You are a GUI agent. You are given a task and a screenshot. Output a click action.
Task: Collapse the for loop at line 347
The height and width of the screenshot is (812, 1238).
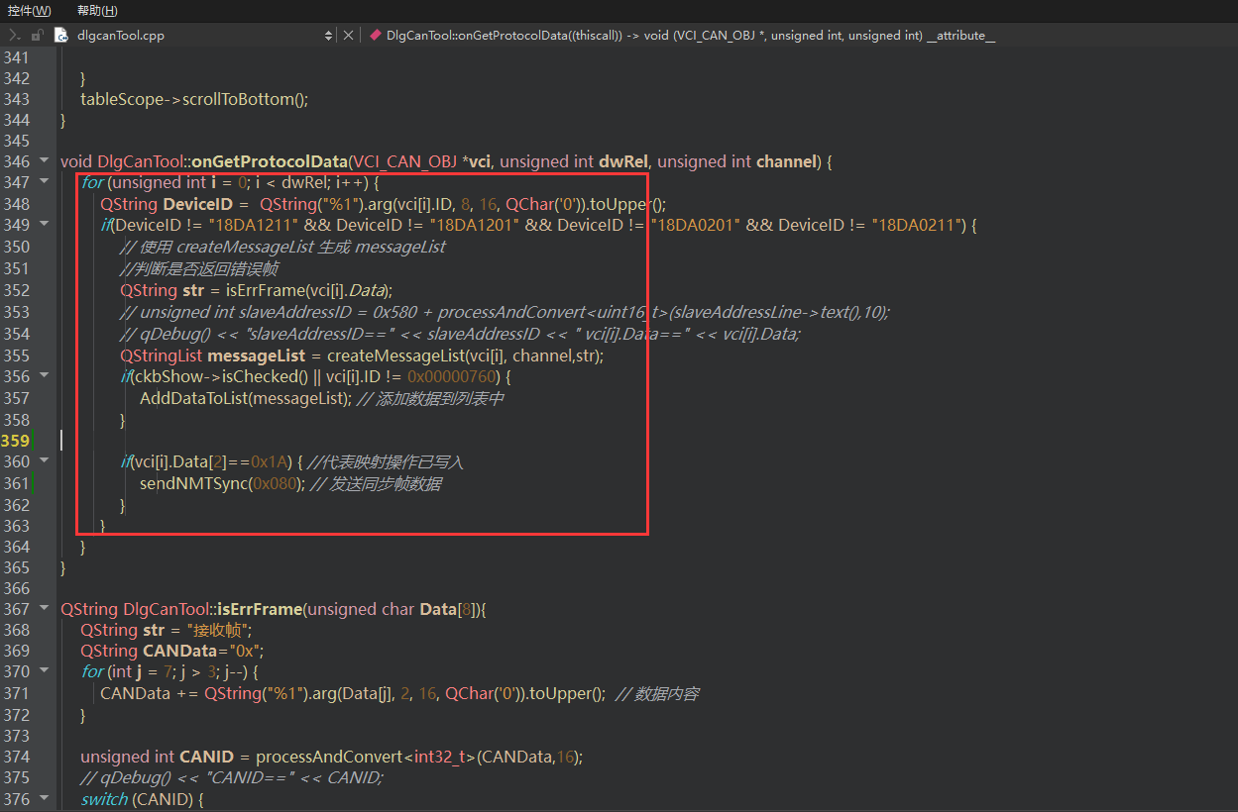pyautogui.click(x=44, y=182)
